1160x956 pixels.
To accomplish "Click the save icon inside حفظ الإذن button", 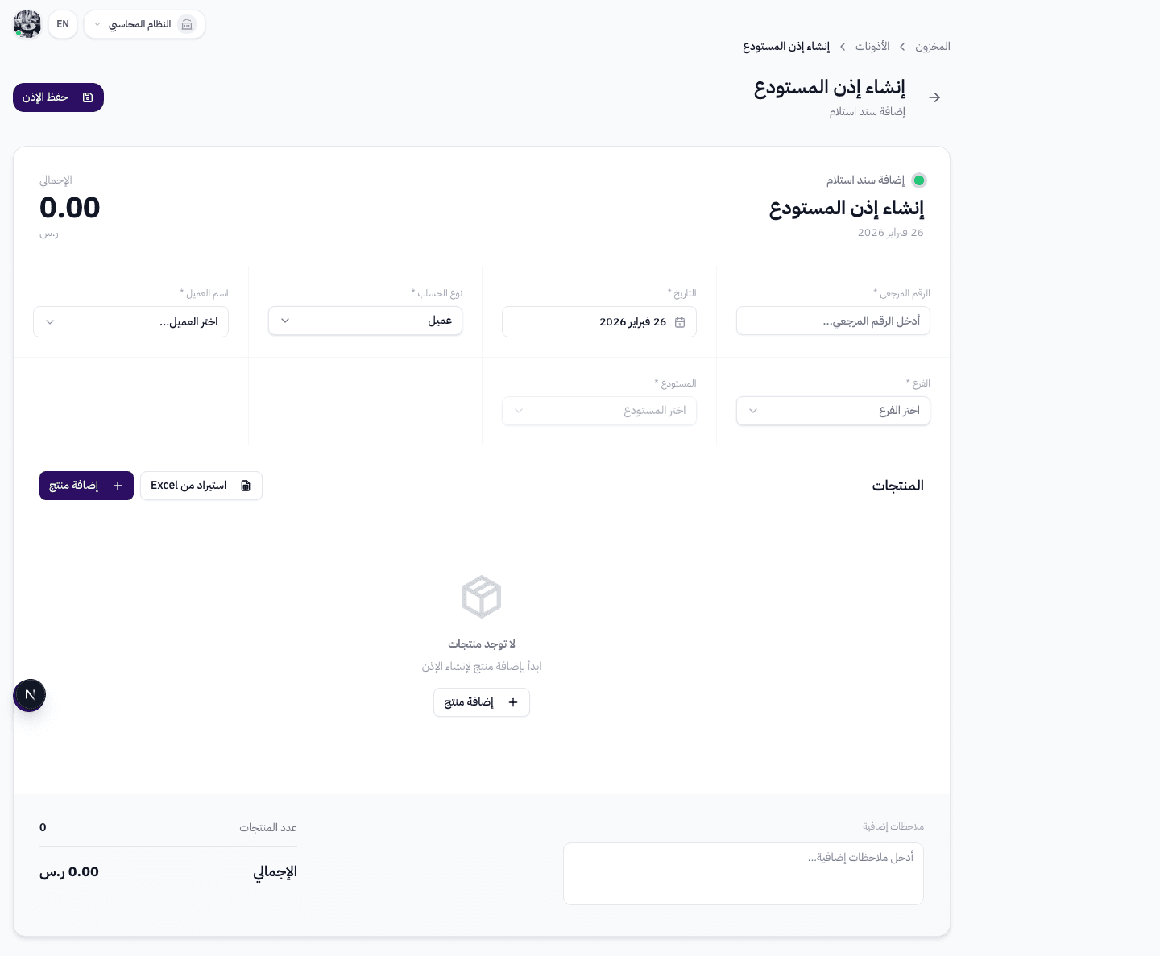I will (x=88, y=97).
